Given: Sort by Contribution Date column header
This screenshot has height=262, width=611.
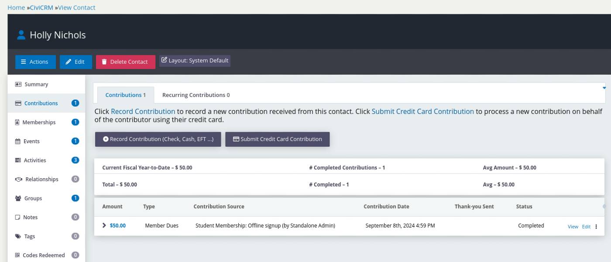Looking at the screenshot, I should pyautogui.click(x=386, y=207).
